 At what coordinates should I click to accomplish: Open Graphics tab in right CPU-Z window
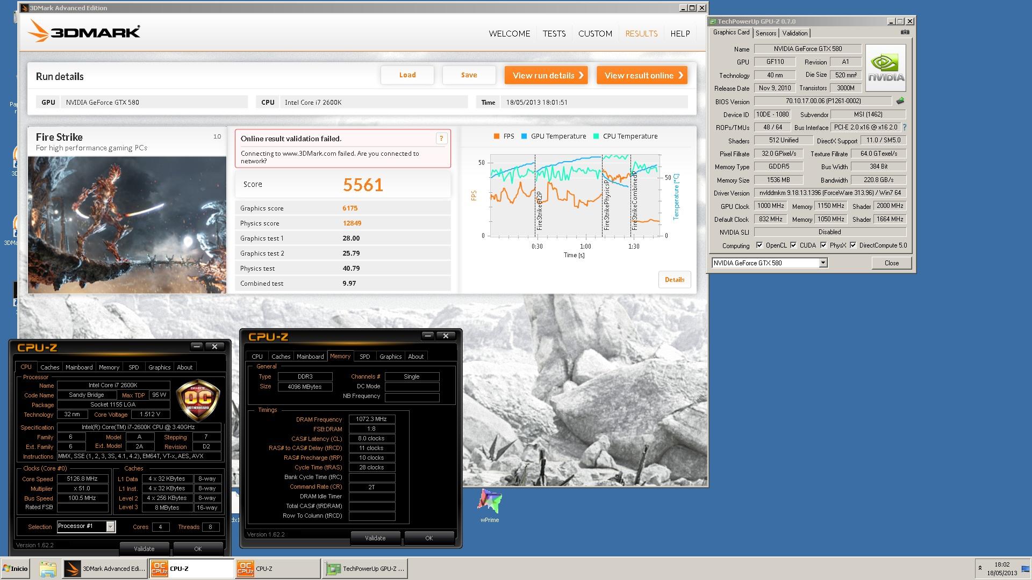390,357
